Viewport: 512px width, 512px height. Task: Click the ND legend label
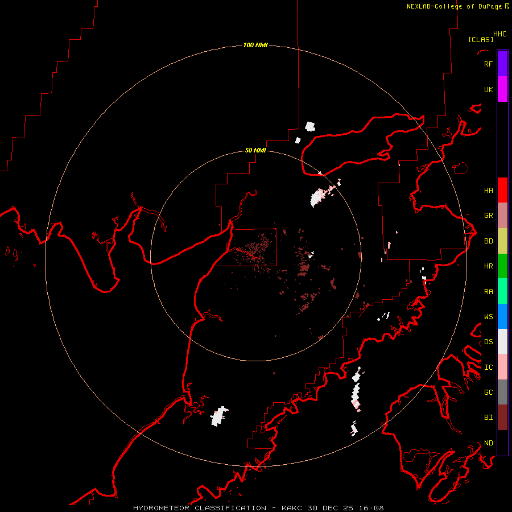[x=488, y=443]
